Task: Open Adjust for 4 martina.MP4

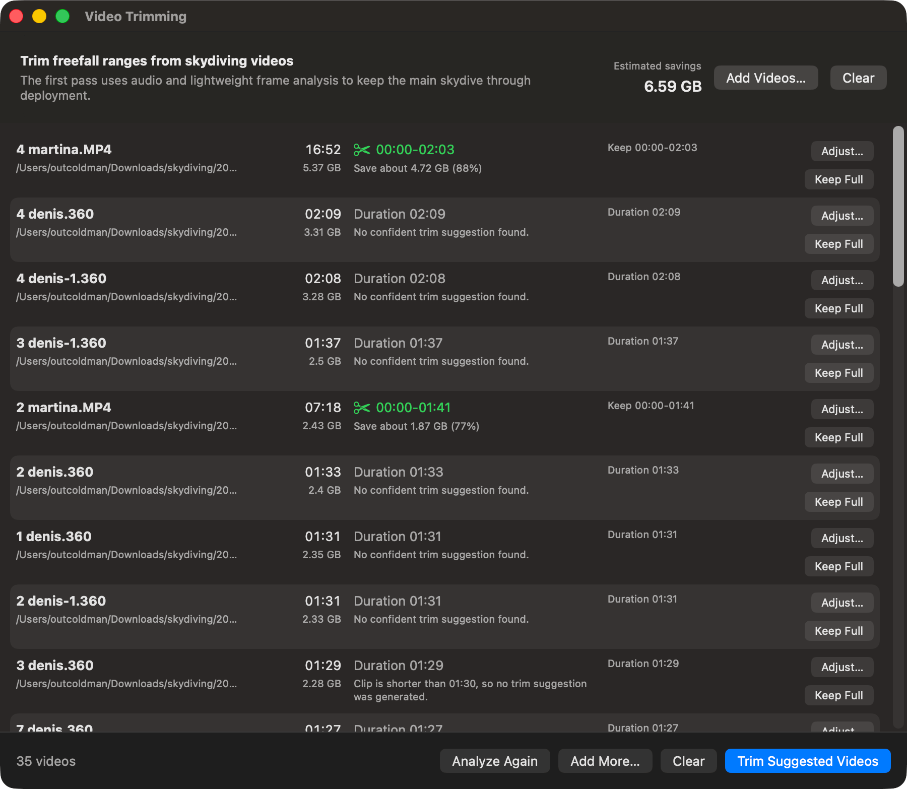Action: click(841, 151)
